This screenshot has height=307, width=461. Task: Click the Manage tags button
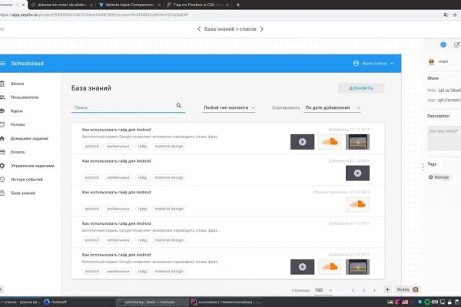point(439,177)
